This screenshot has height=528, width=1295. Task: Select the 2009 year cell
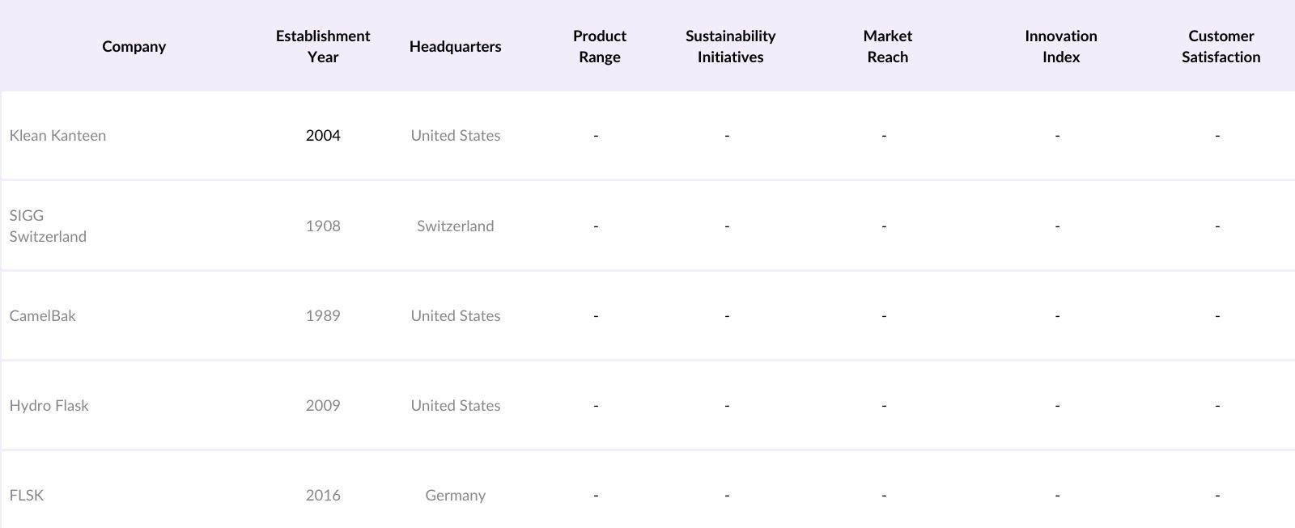click(x=323, y=405)
